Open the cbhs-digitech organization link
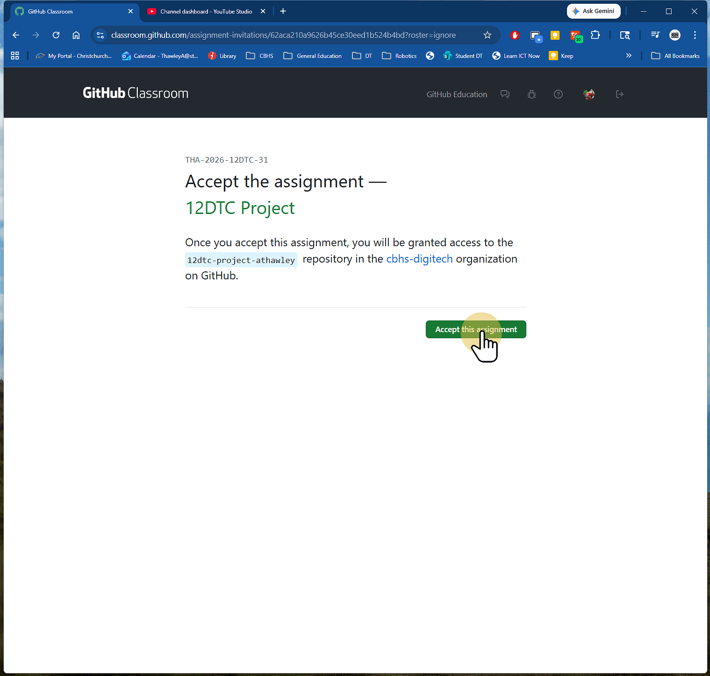The image size is (710, 676). pyautogui.click(x=419, y=259)
